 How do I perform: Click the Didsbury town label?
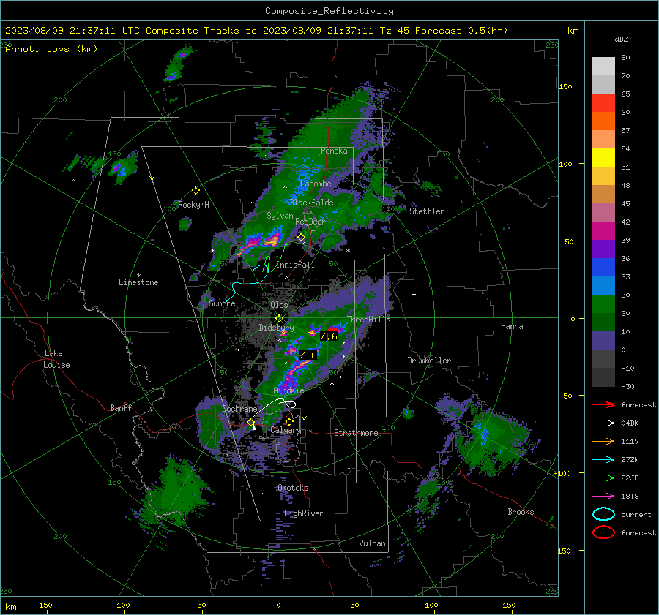coord(277,328)
